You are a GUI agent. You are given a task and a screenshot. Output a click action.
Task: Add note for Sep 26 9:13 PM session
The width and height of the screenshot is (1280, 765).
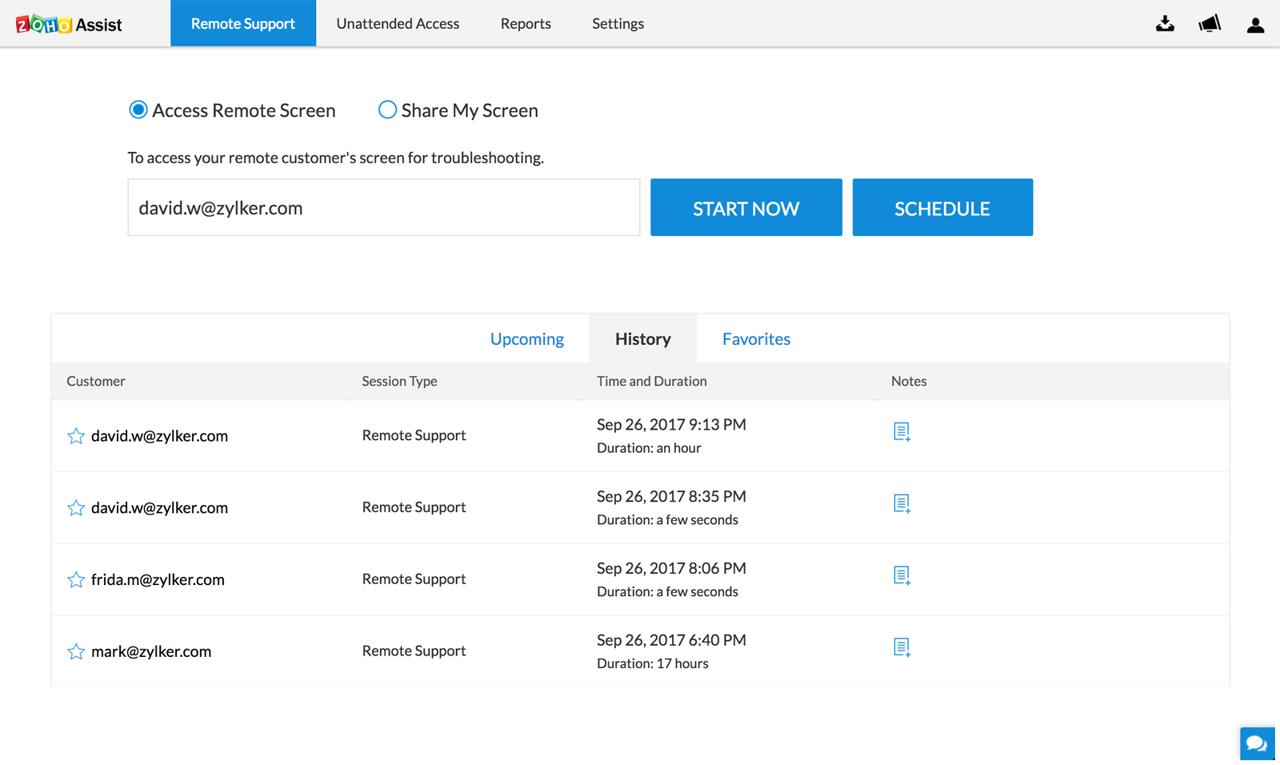(902, 432)
